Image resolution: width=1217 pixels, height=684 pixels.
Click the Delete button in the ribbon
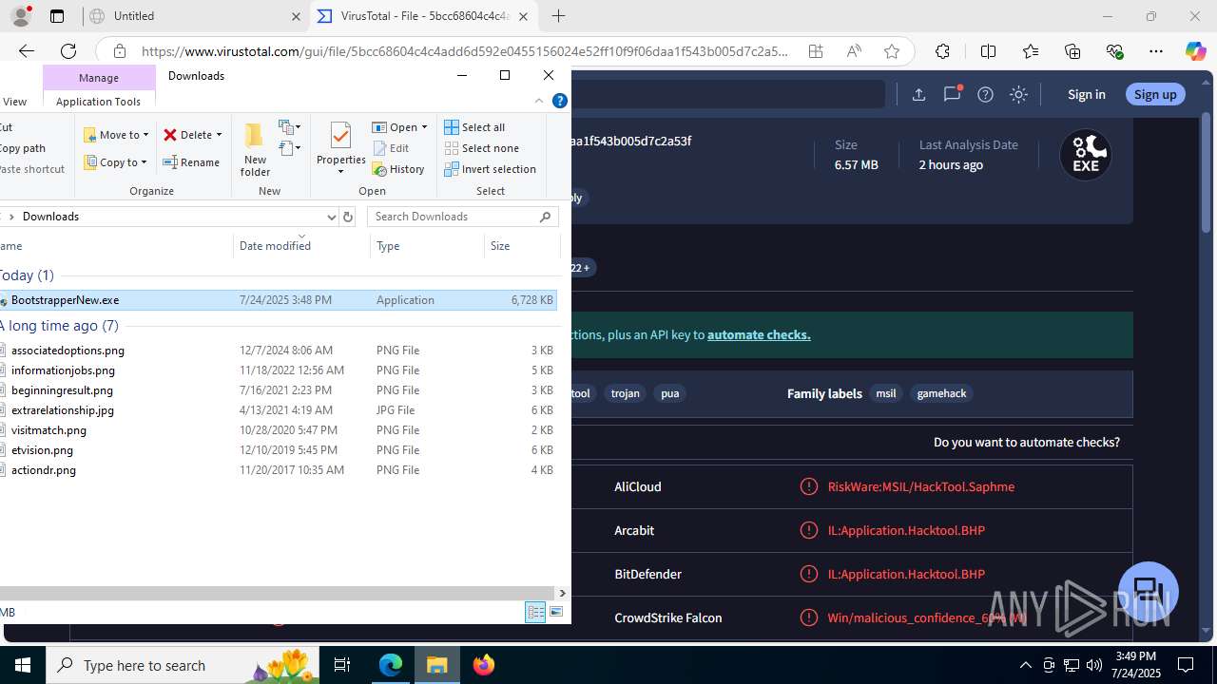click(187, 135)
